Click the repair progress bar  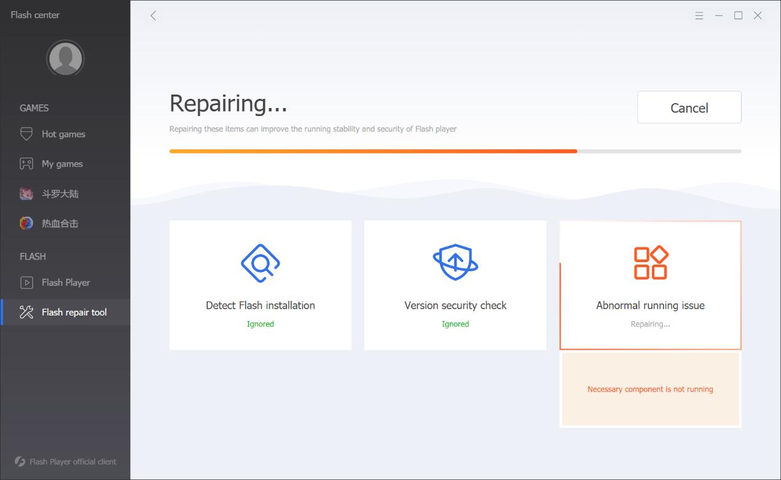click(455, 151)
